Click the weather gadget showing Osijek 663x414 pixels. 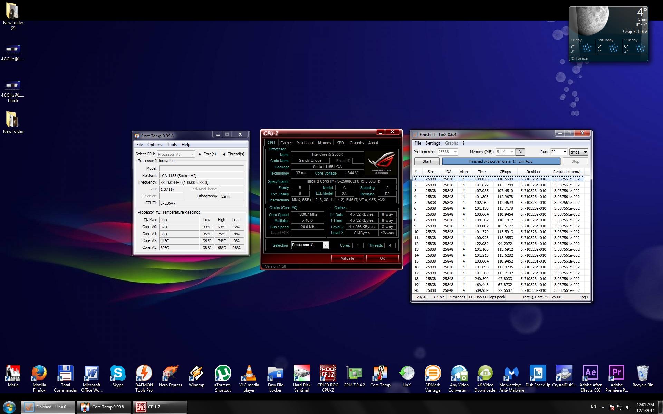(609, 33)
